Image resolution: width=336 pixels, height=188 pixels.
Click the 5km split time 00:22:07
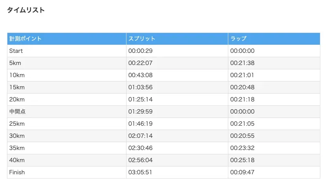[x=140, y=63]
